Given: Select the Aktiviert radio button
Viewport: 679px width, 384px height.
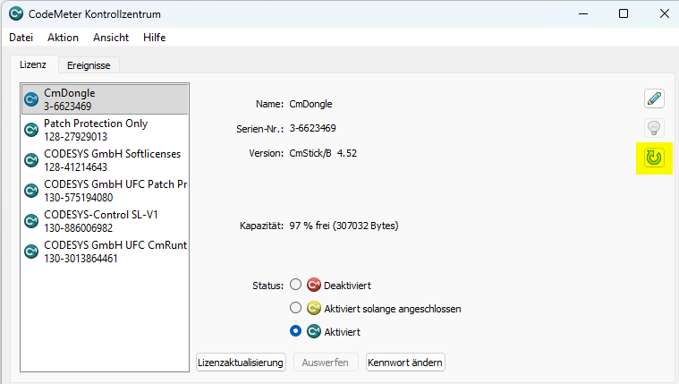Looking at the screenshot, I should [x=296, y=331].
